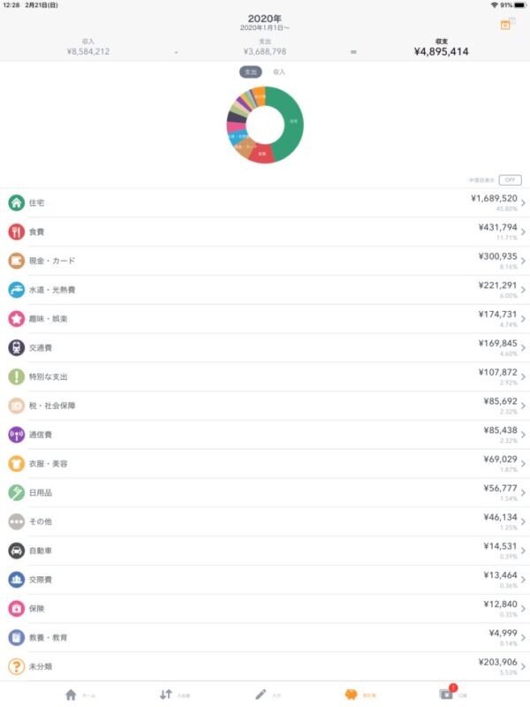This screenshot has width=530, height=707.
Task: Tap the green 住宅 house icon
Action: click(17, 203)
